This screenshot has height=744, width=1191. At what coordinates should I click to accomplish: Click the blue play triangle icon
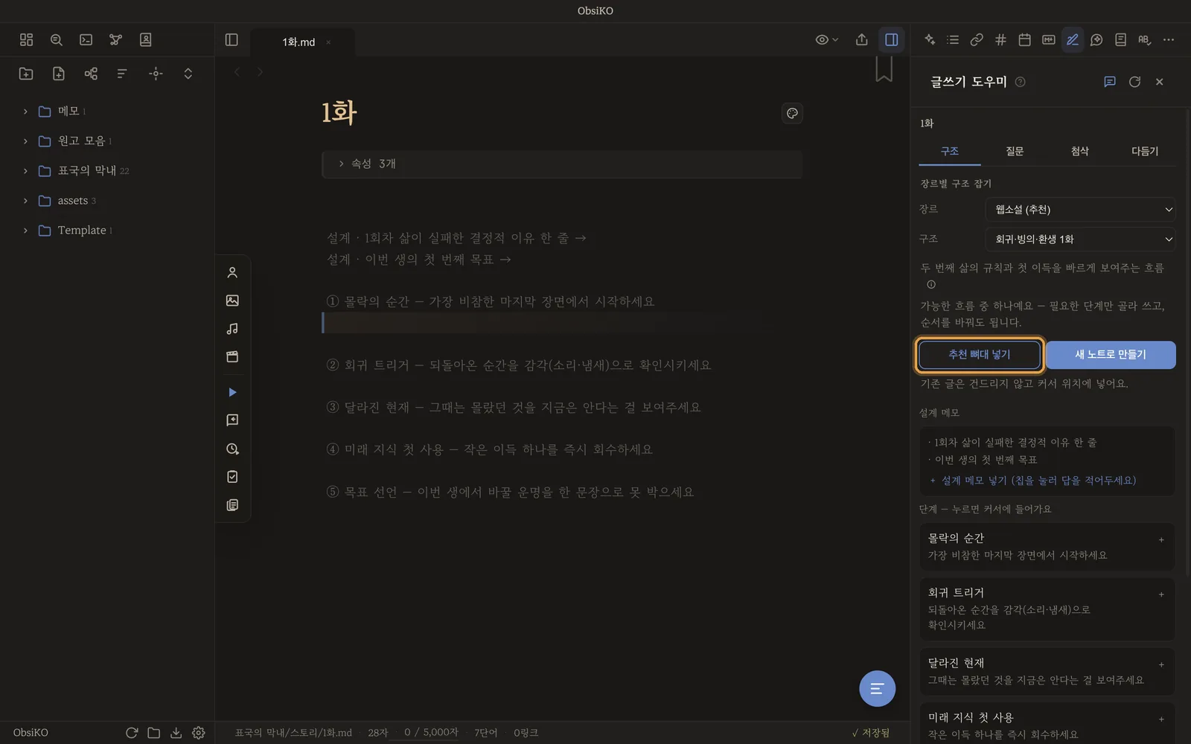[232, 392]
